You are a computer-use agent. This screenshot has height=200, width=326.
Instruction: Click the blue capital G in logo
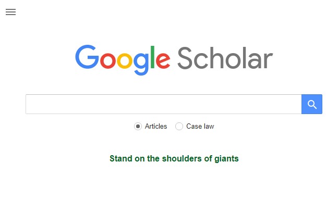pyautogui.click(x=87, y=57)
